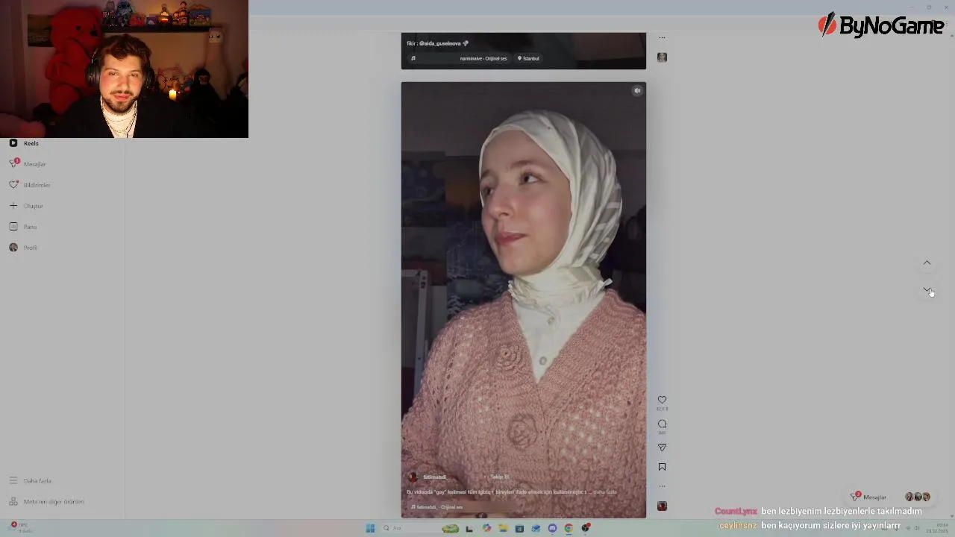Click the Bildirimler heart icon
The width and height of the screenshot is (955, 537).
tap(13, 185)
